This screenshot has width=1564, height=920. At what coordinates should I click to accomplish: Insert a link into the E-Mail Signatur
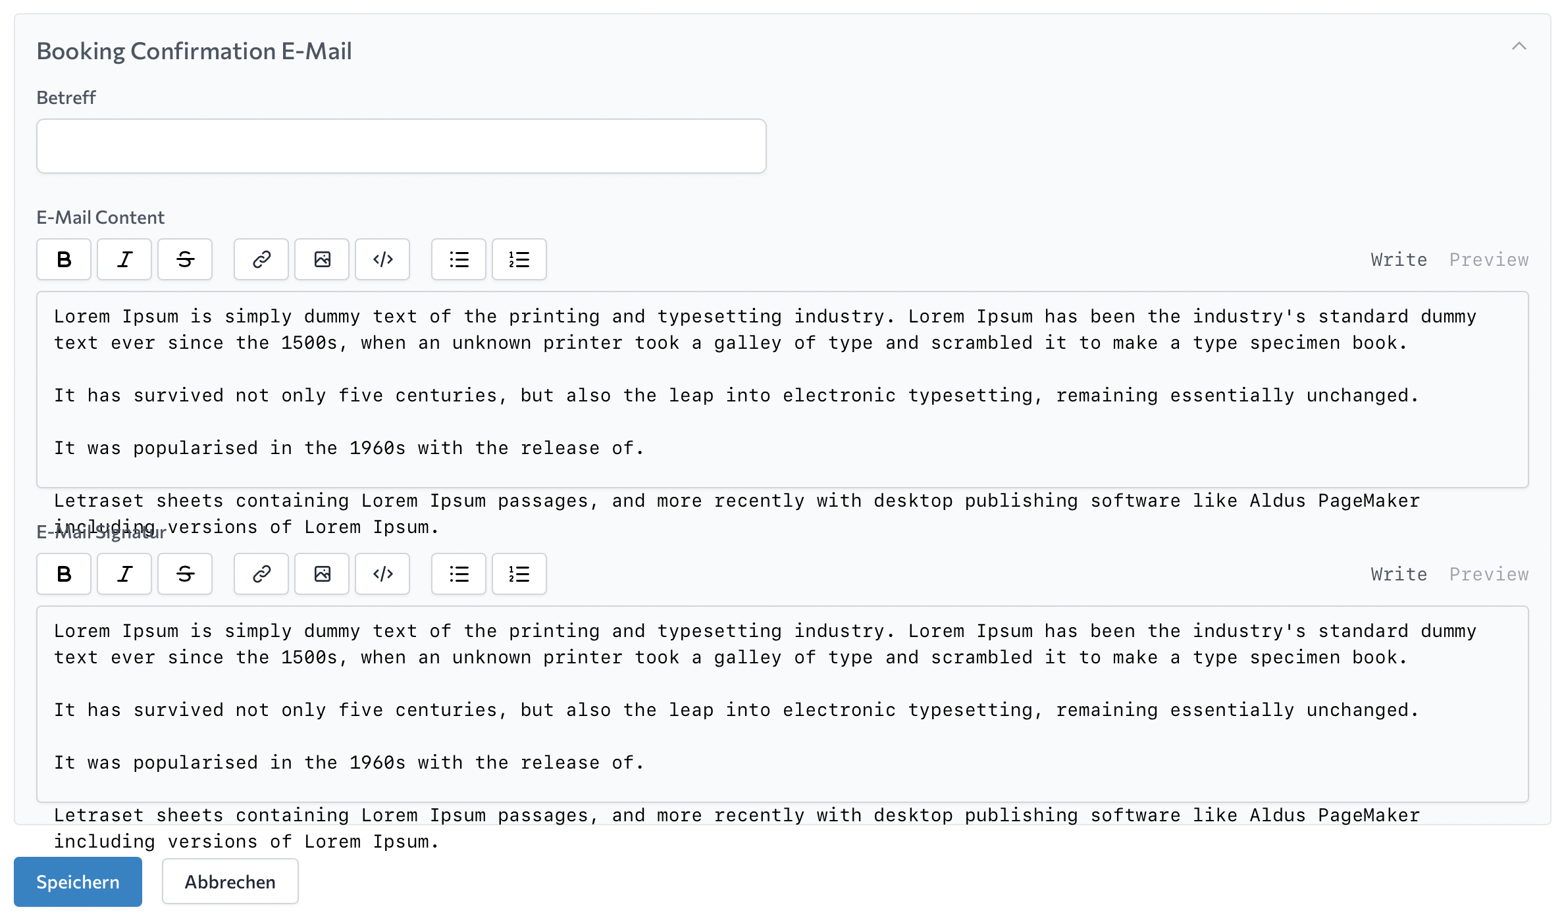click(x=260, y=574)
